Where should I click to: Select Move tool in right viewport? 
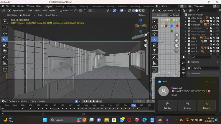154,33
